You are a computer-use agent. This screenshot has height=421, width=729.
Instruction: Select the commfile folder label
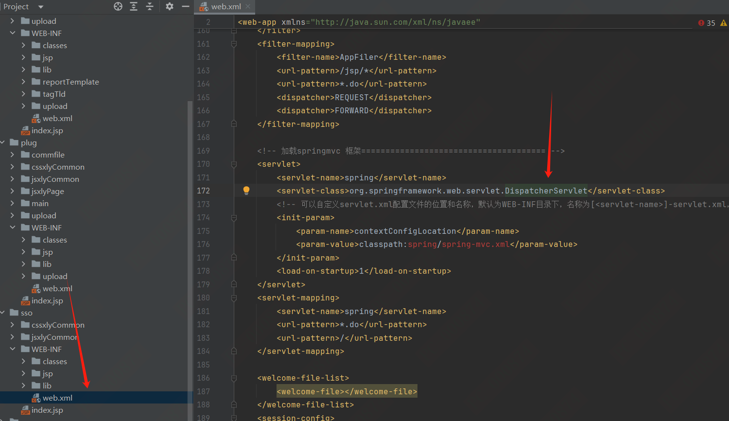pyautogui.click(x=48, y=155)
